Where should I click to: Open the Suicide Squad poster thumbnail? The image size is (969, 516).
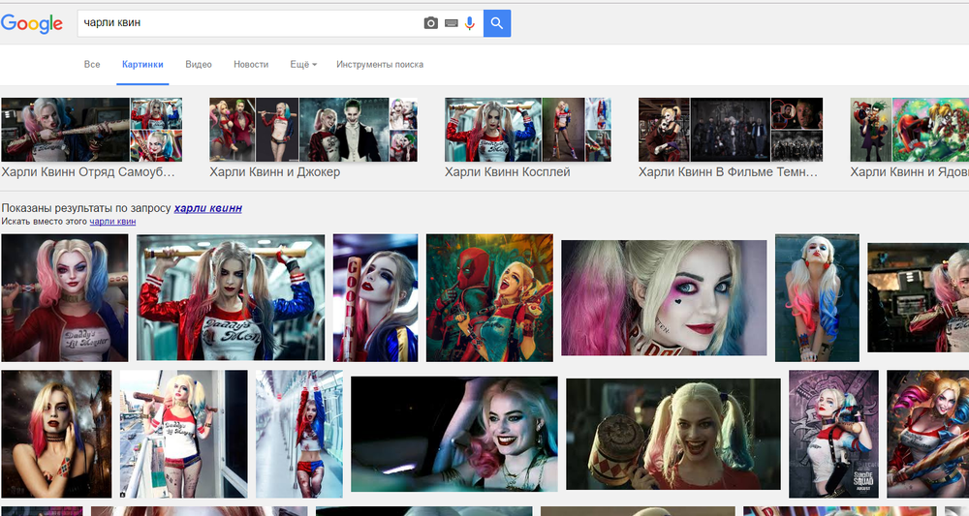click(x=833, y=434)
